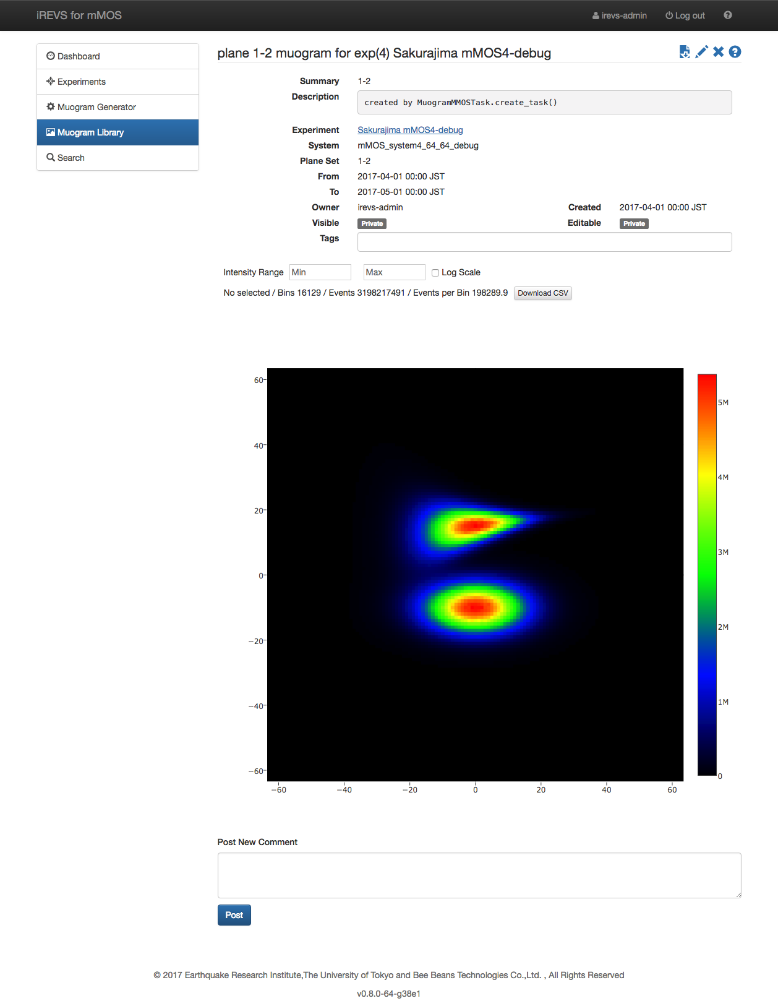Click the pencil edit icon for this muogram
Screen dimensions: 778x1006
coord(701,53)
